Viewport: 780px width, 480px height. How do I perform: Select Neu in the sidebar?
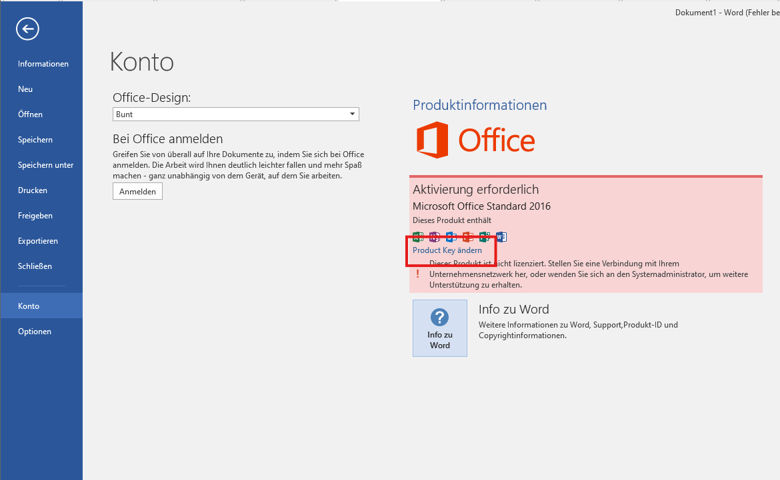25,89
